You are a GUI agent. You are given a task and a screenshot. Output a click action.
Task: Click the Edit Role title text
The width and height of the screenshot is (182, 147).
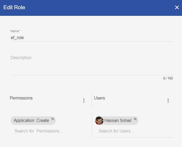(14, 7)
